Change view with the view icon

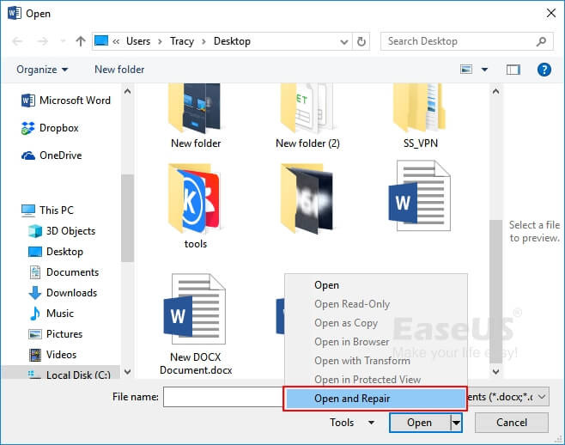[x=466, y=69]
